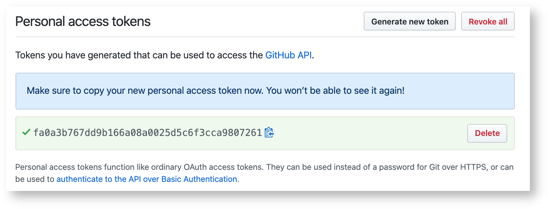Copy the token using the clipboard icon

click(x=269, y=133)
